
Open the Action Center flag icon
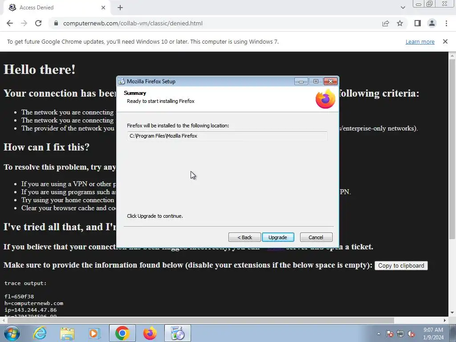tap(390, 334)
